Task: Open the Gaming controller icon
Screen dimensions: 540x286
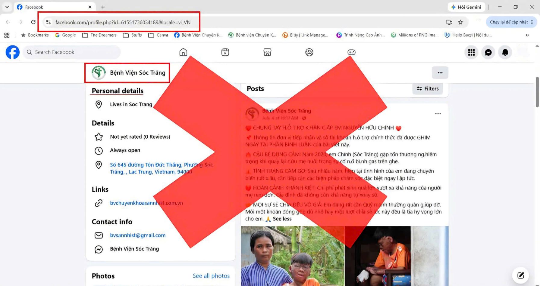Action: pos(351,52)
